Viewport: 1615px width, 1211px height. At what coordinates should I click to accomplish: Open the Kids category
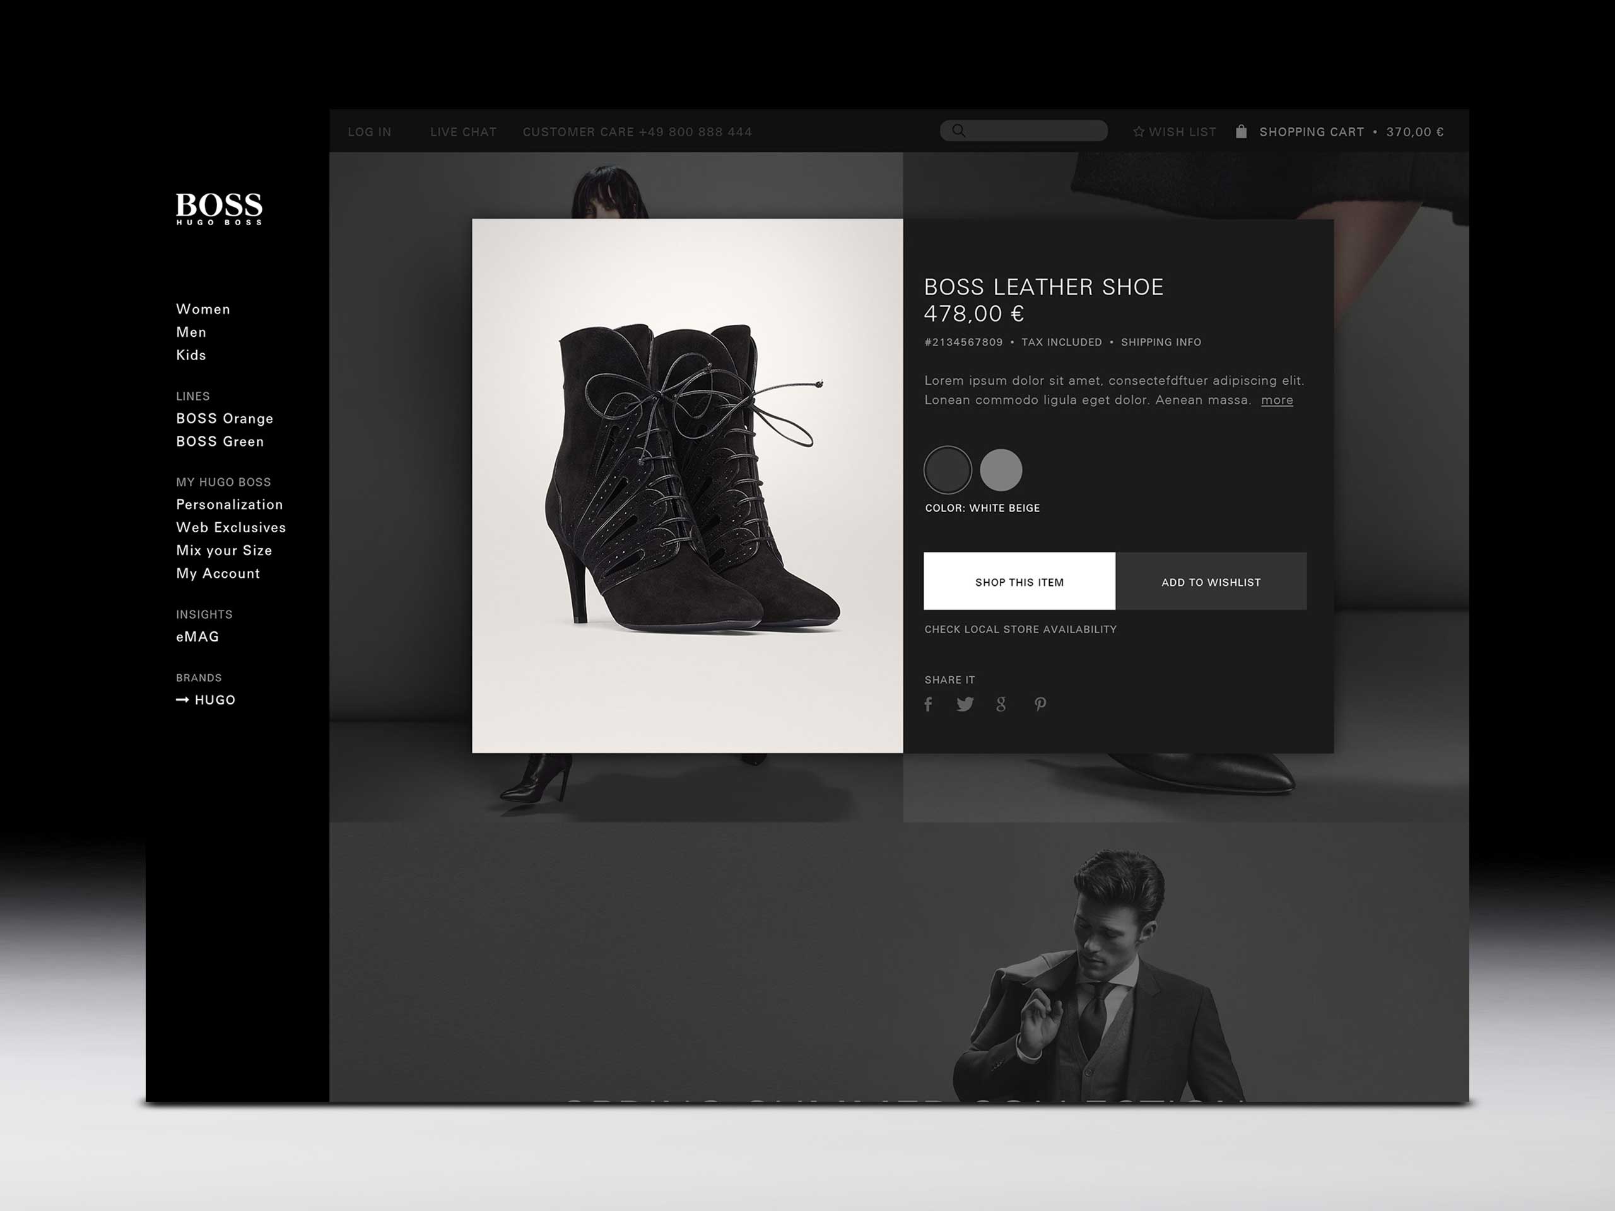coord(191,354)
